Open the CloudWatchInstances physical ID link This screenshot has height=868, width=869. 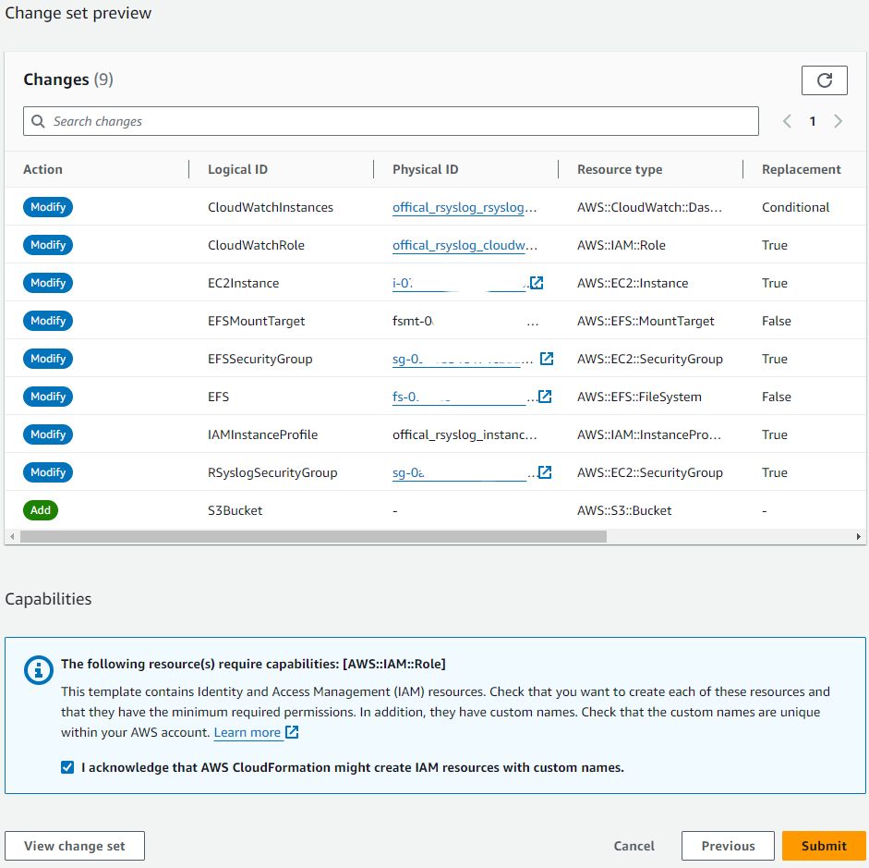point(464,207)
